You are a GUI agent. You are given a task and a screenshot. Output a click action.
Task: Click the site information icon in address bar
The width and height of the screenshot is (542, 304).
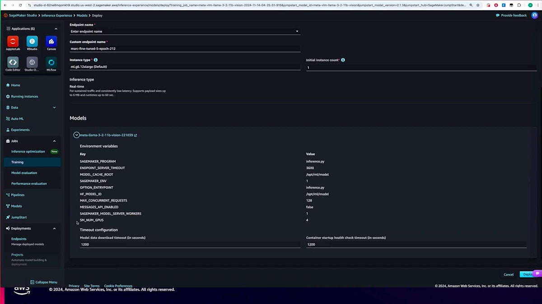point(29,5)
